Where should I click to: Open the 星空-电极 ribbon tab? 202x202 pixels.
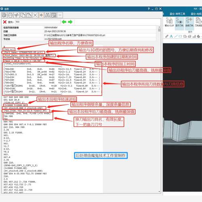pos(196,14)
